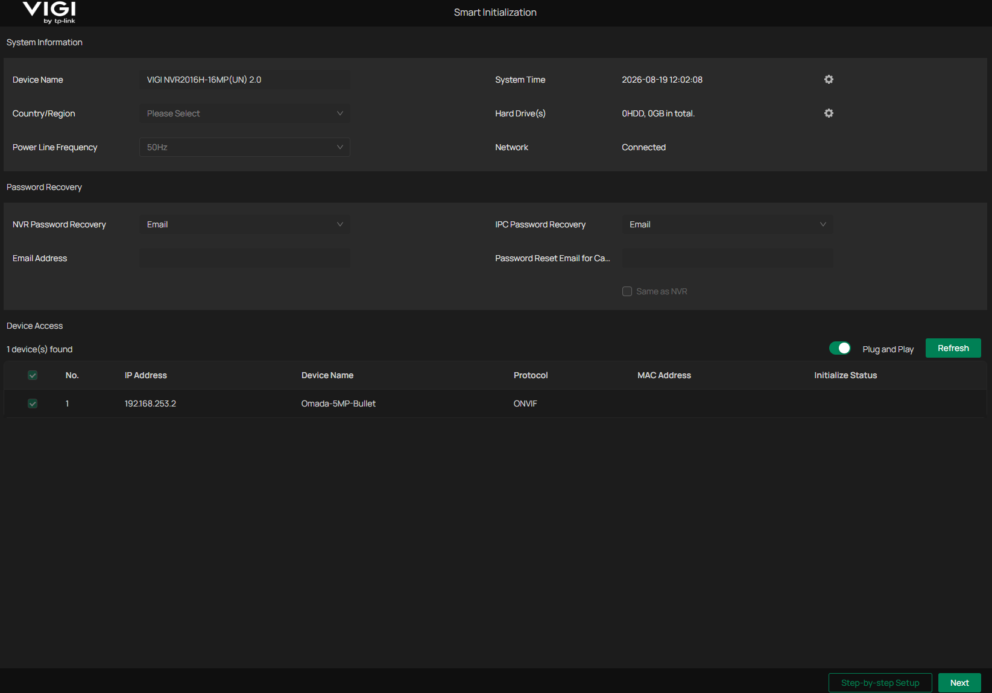
Task: Click the MAC Address column header
Action: tap(664, 375)
